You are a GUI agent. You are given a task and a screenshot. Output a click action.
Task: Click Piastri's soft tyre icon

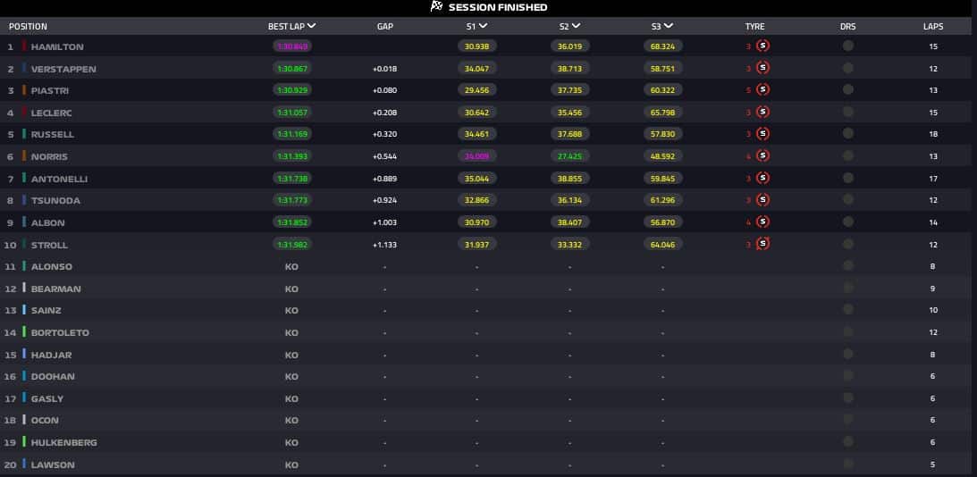click(x=762, y=89)
